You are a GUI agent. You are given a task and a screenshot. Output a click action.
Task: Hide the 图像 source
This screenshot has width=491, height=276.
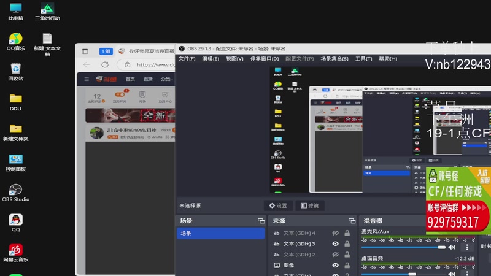tap(335, 265)
